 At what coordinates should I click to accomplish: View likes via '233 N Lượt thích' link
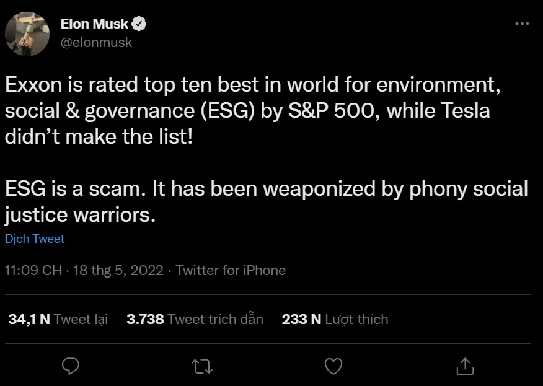335,319
